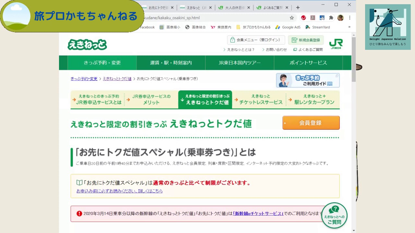Image resolution: width=415 pixels, height=233 pixels.
Task: Open the 旅プロかもちゃんねる bookmark folder
Action: [254, 27]
